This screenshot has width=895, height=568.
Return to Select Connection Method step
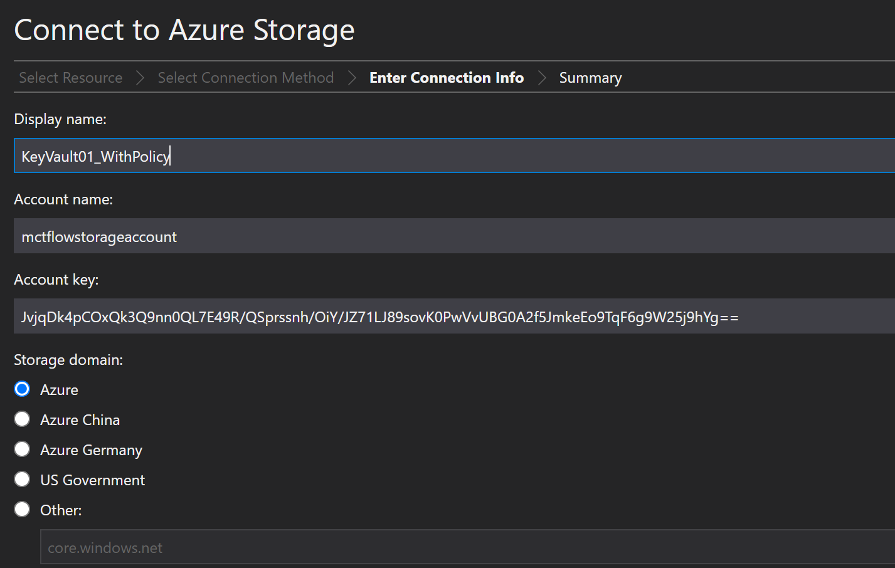click(x=245, y=78)
